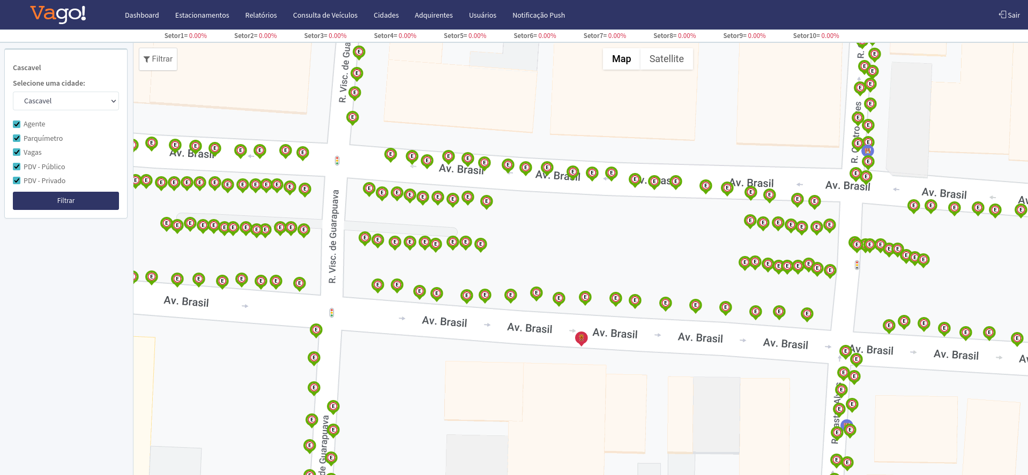Viewport: 1028px width, 475px height.
Task: Uncheck the Agente checkbox
Action: coord(17,124)
